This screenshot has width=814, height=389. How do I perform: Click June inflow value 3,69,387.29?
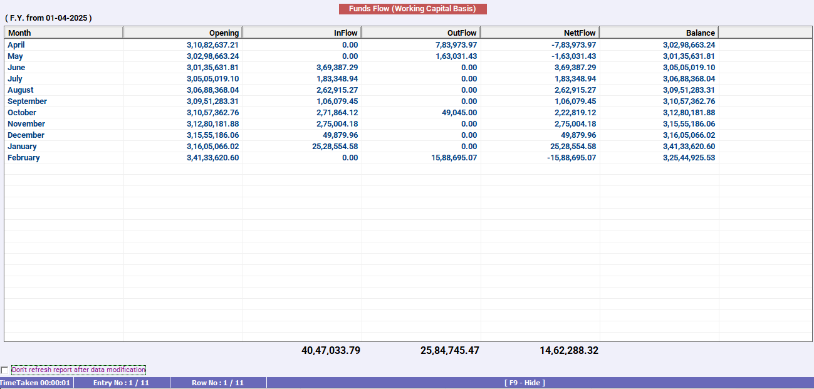coord(337,68)
